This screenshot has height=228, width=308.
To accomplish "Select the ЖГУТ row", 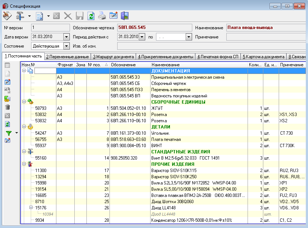I will pos(163,108).
